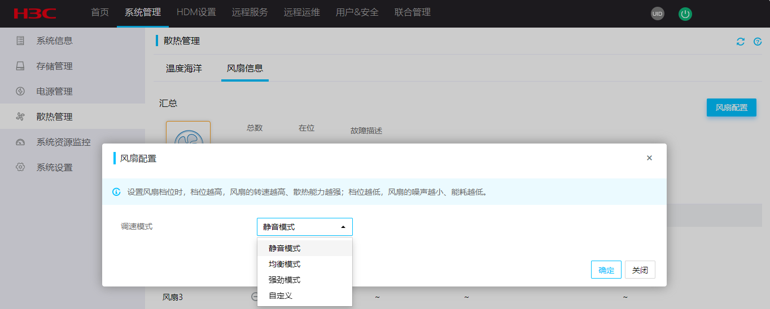The height and width of the screenshot is (309, 770).
Task: Click the 存储管理 sidebar icon
Action: [20, 66]
